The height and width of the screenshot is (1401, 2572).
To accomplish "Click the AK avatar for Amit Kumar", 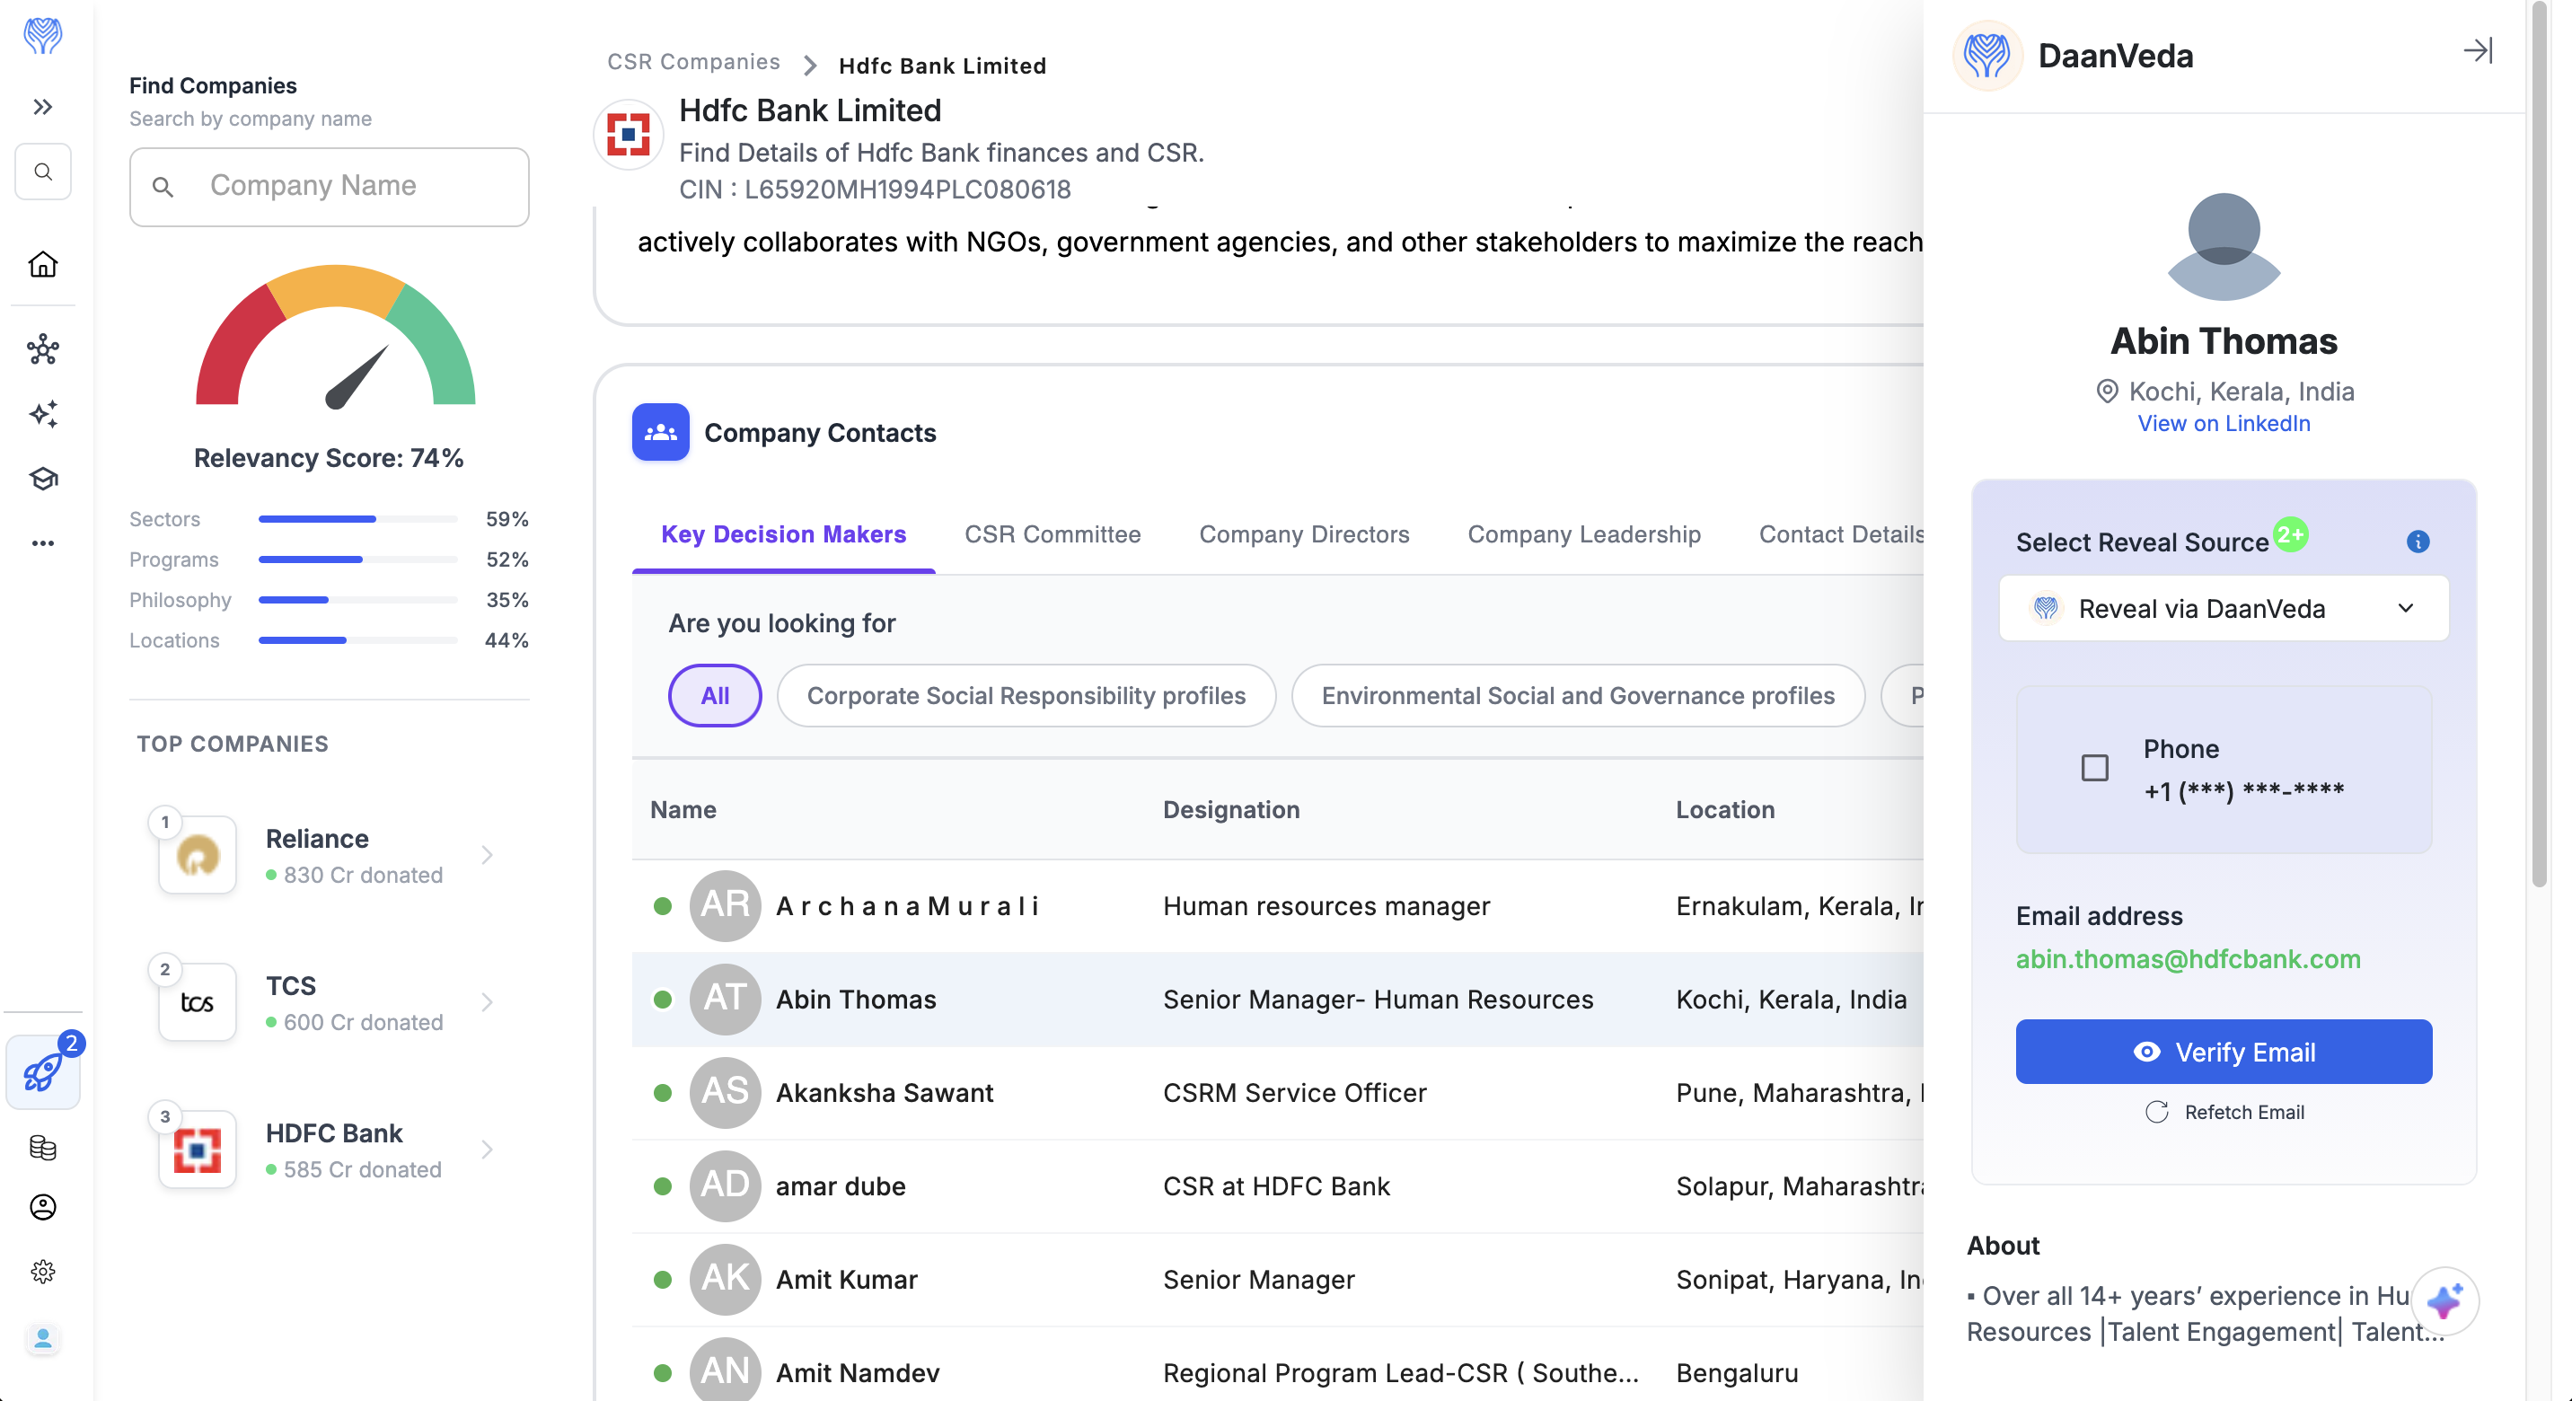I will (x=725, y=1279).
